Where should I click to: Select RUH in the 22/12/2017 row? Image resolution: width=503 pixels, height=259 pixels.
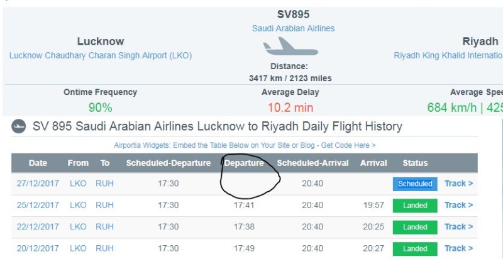click(x=104, y=226)
